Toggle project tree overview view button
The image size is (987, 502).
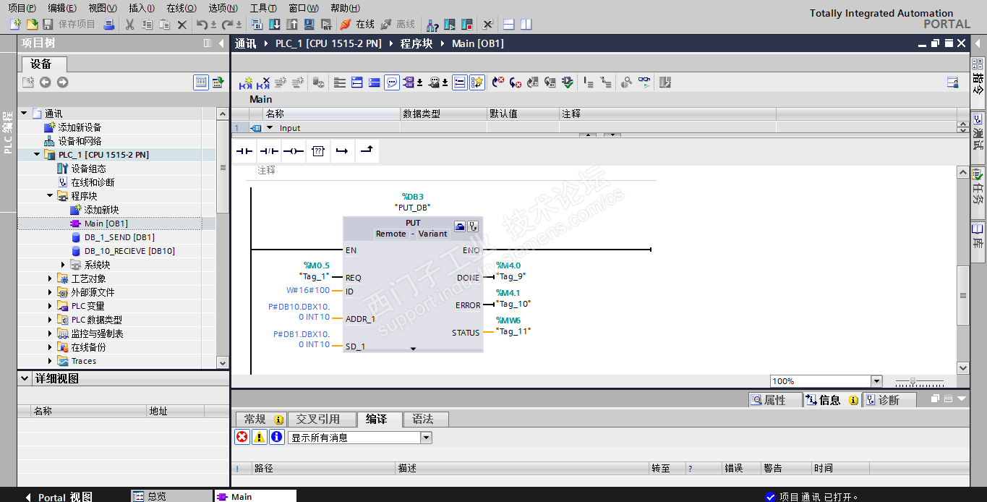point(201,82)
